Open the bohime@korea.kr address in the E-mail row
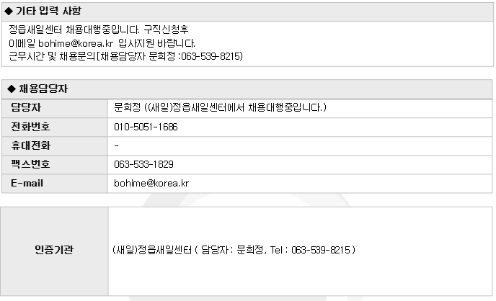 (x=151, y=183)
